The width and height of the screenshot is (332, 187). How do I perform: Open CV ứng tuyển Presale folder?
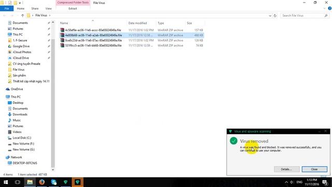26,63
